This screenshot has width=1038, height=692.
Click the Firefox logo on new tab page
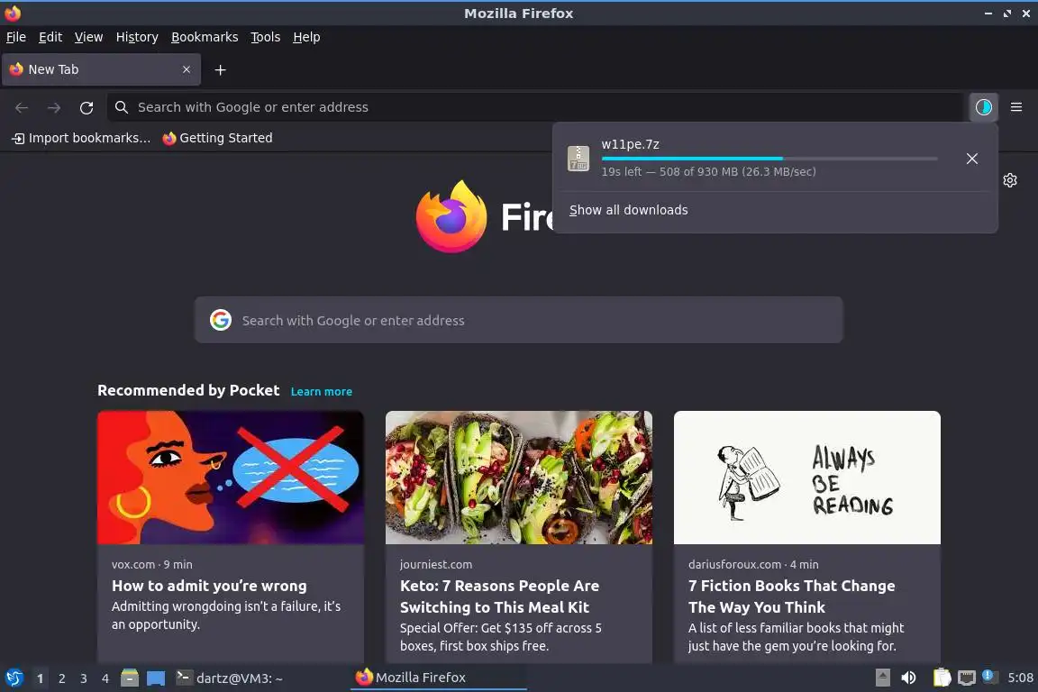(451, 216)
